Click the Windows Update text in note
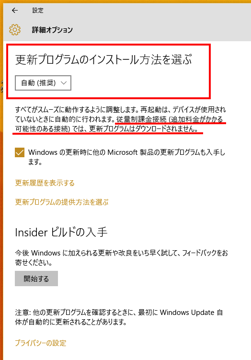 [187, 313]
